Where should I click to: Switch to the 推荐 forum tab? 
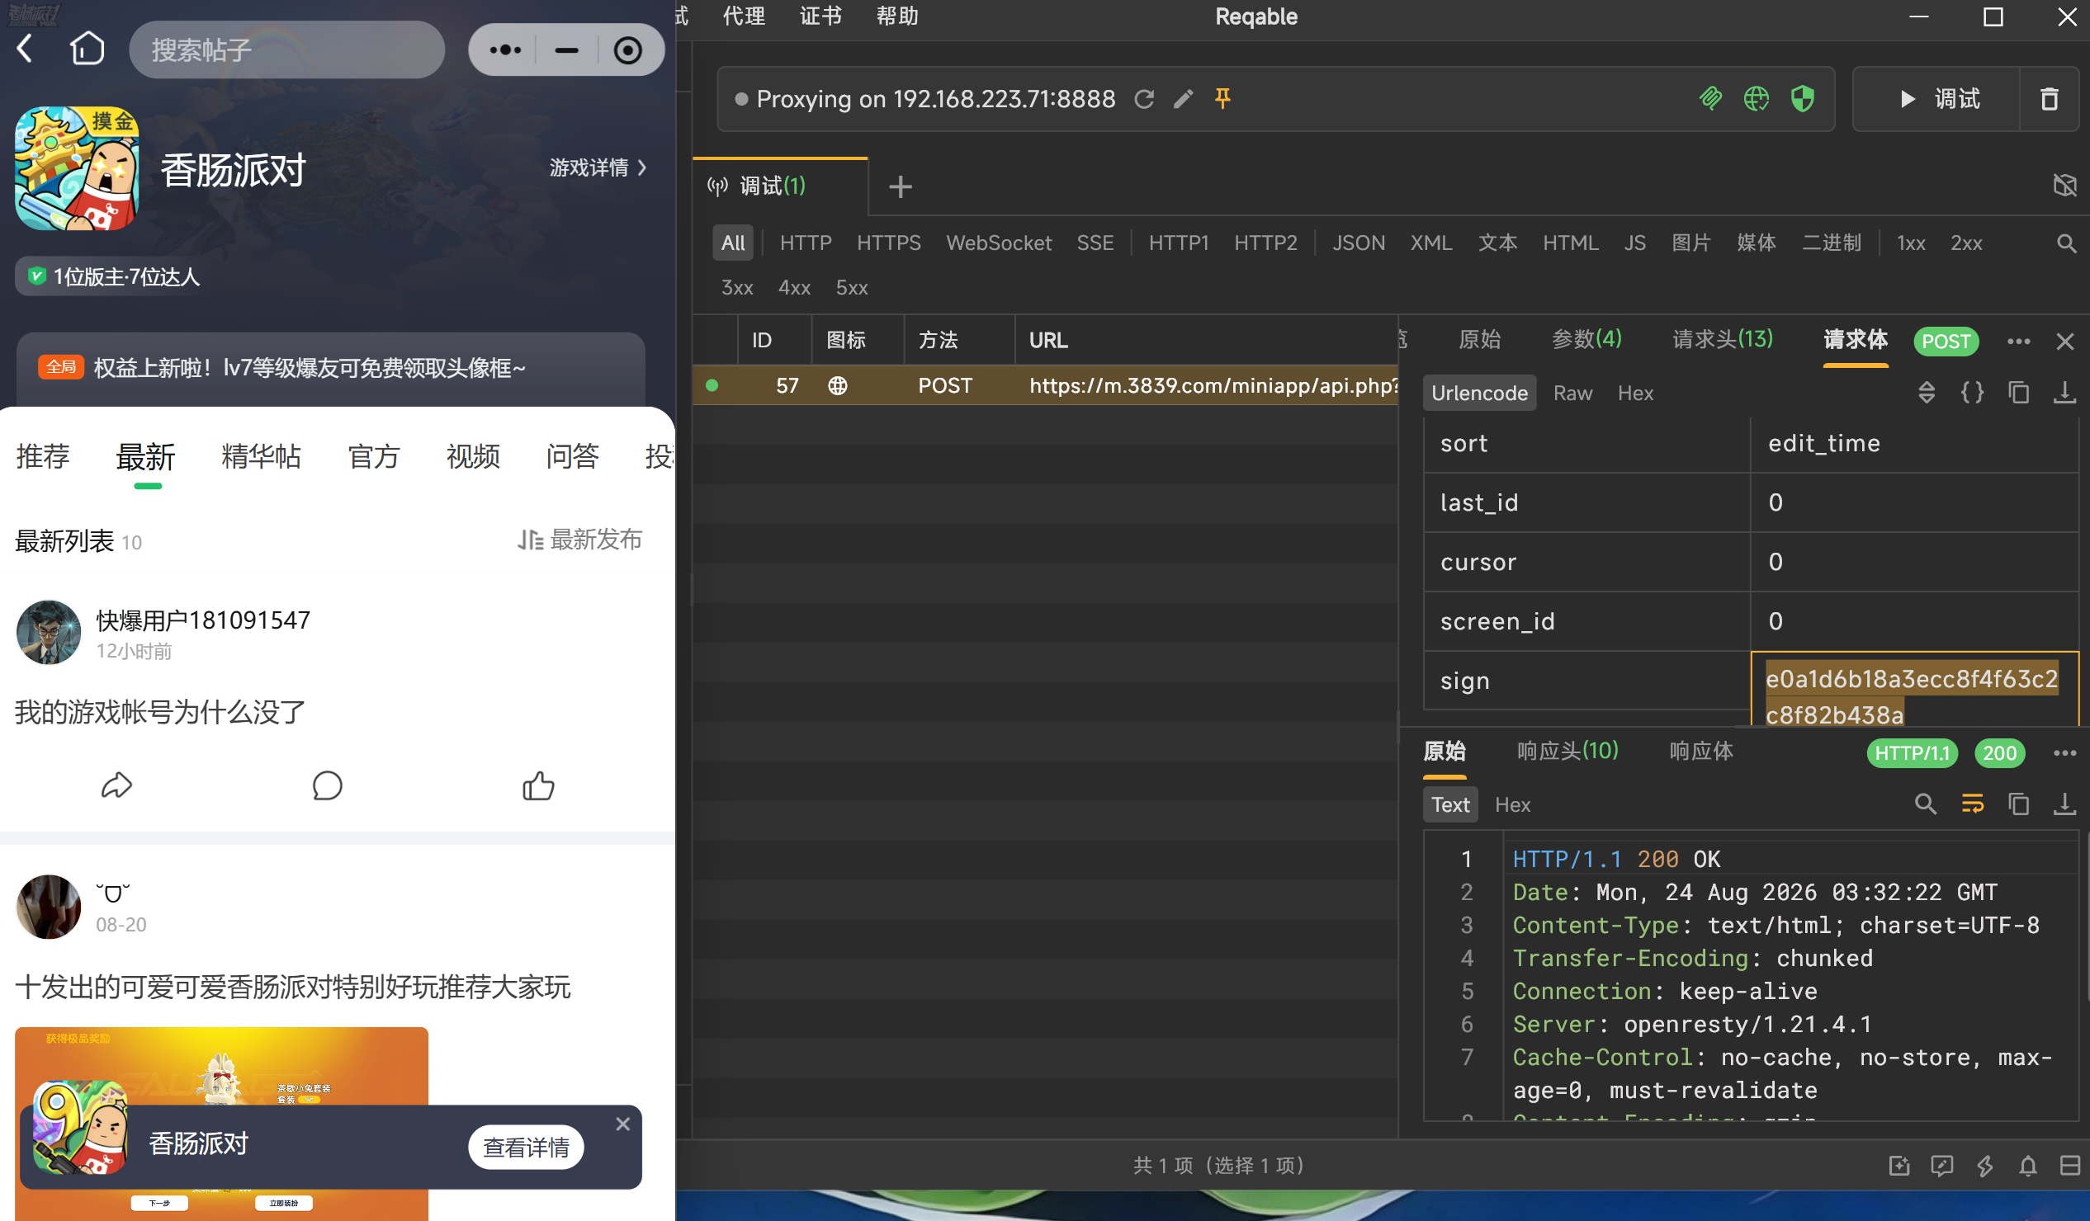43,456
